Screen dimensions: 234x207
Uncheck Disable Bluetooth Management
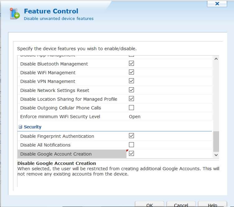(131, 63)
